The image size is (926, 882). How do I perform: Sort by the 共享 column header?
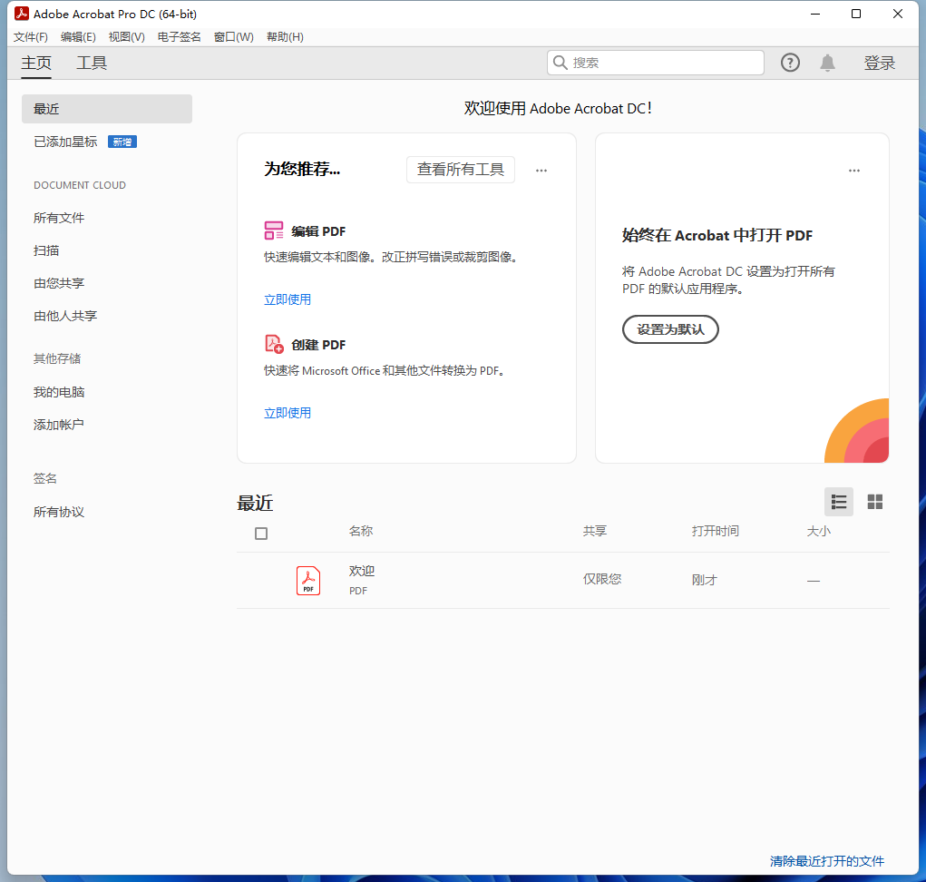pyautogui.click(x=595, y=531)
